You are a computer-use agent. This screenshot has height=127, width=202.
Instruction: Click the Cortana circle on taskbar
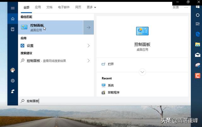(x=198, y=15)
